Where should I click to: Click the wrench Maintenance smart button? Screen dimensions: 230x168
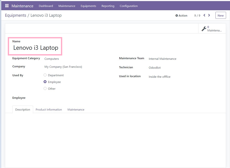tap(212, 29)
